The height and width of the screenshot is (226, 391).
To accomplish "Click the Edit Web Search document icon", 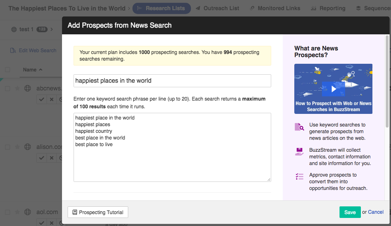I will pyautogui.click(x=13, y=50).
